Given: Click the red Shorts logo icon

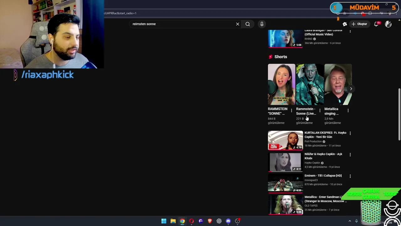Looking at the screenshot, I should pos(270,57).
